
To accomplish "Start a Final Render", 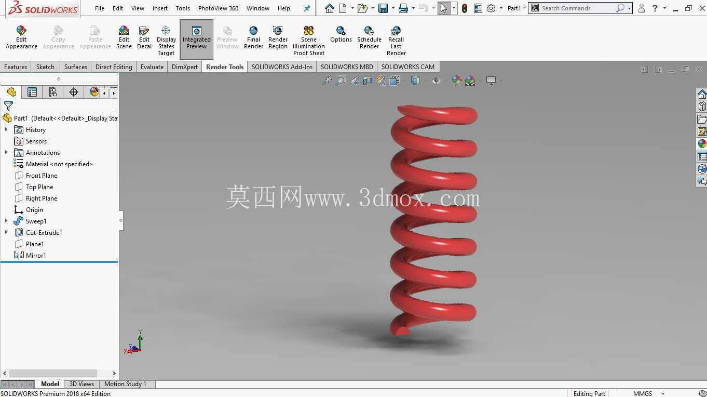I will click(253, 37).
